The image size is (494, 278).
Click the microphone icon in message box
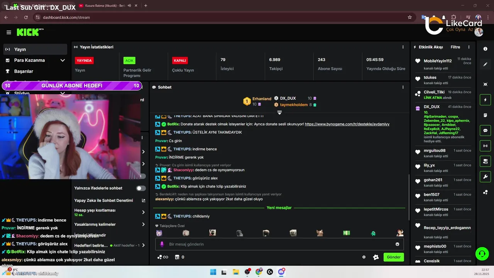point(162,244)
